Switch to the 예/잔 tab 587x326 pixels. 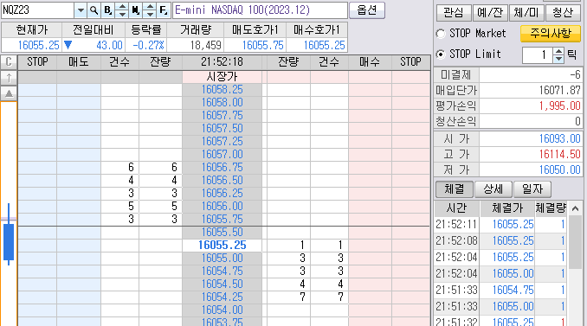point(490,13)
